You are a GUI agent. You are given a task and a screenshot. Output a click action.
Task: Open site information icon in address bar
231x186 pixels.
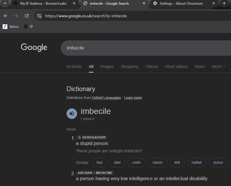pyautogui.click(x=40, y=16)
